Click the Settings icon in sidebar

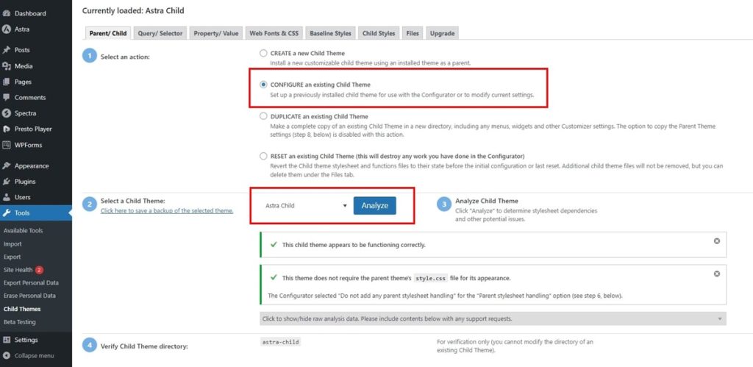tap(6, 340)
